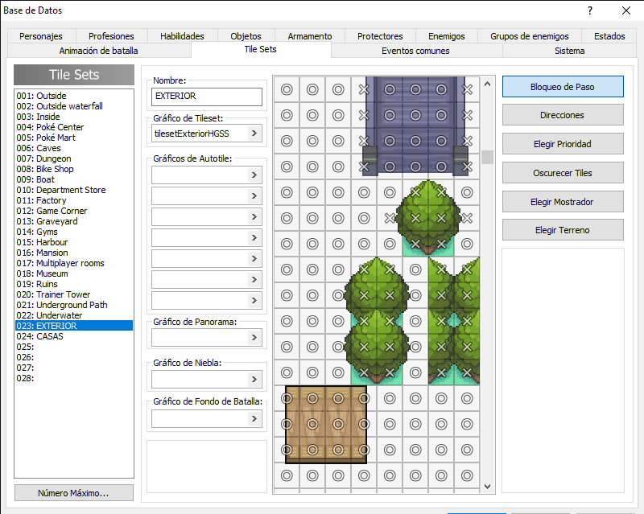Screen dimensions: 644x514
Task: Open the Eventos comunes tab
Action: (x=416, y=51)
